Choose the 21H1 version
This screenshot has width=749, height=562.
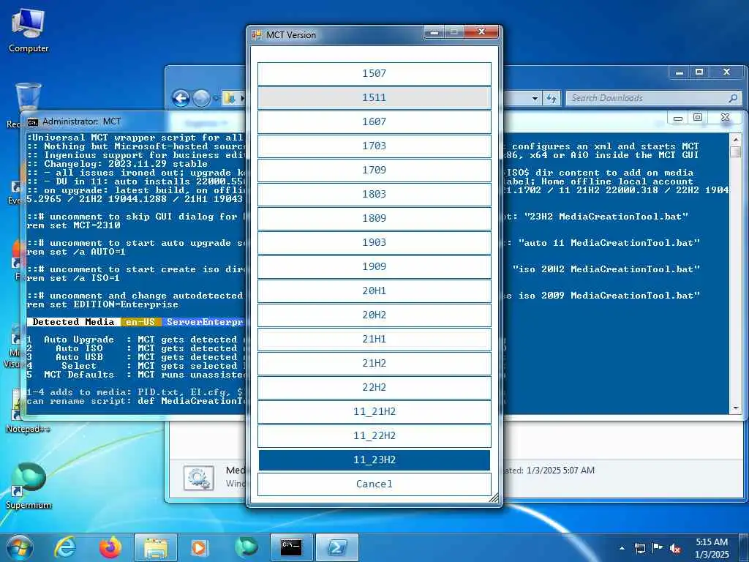click(x=374, y=339)
